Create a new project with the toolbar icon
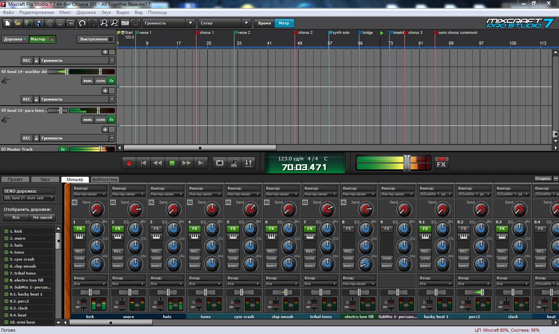This screenshot has height=334, width=559. (7, 23)
